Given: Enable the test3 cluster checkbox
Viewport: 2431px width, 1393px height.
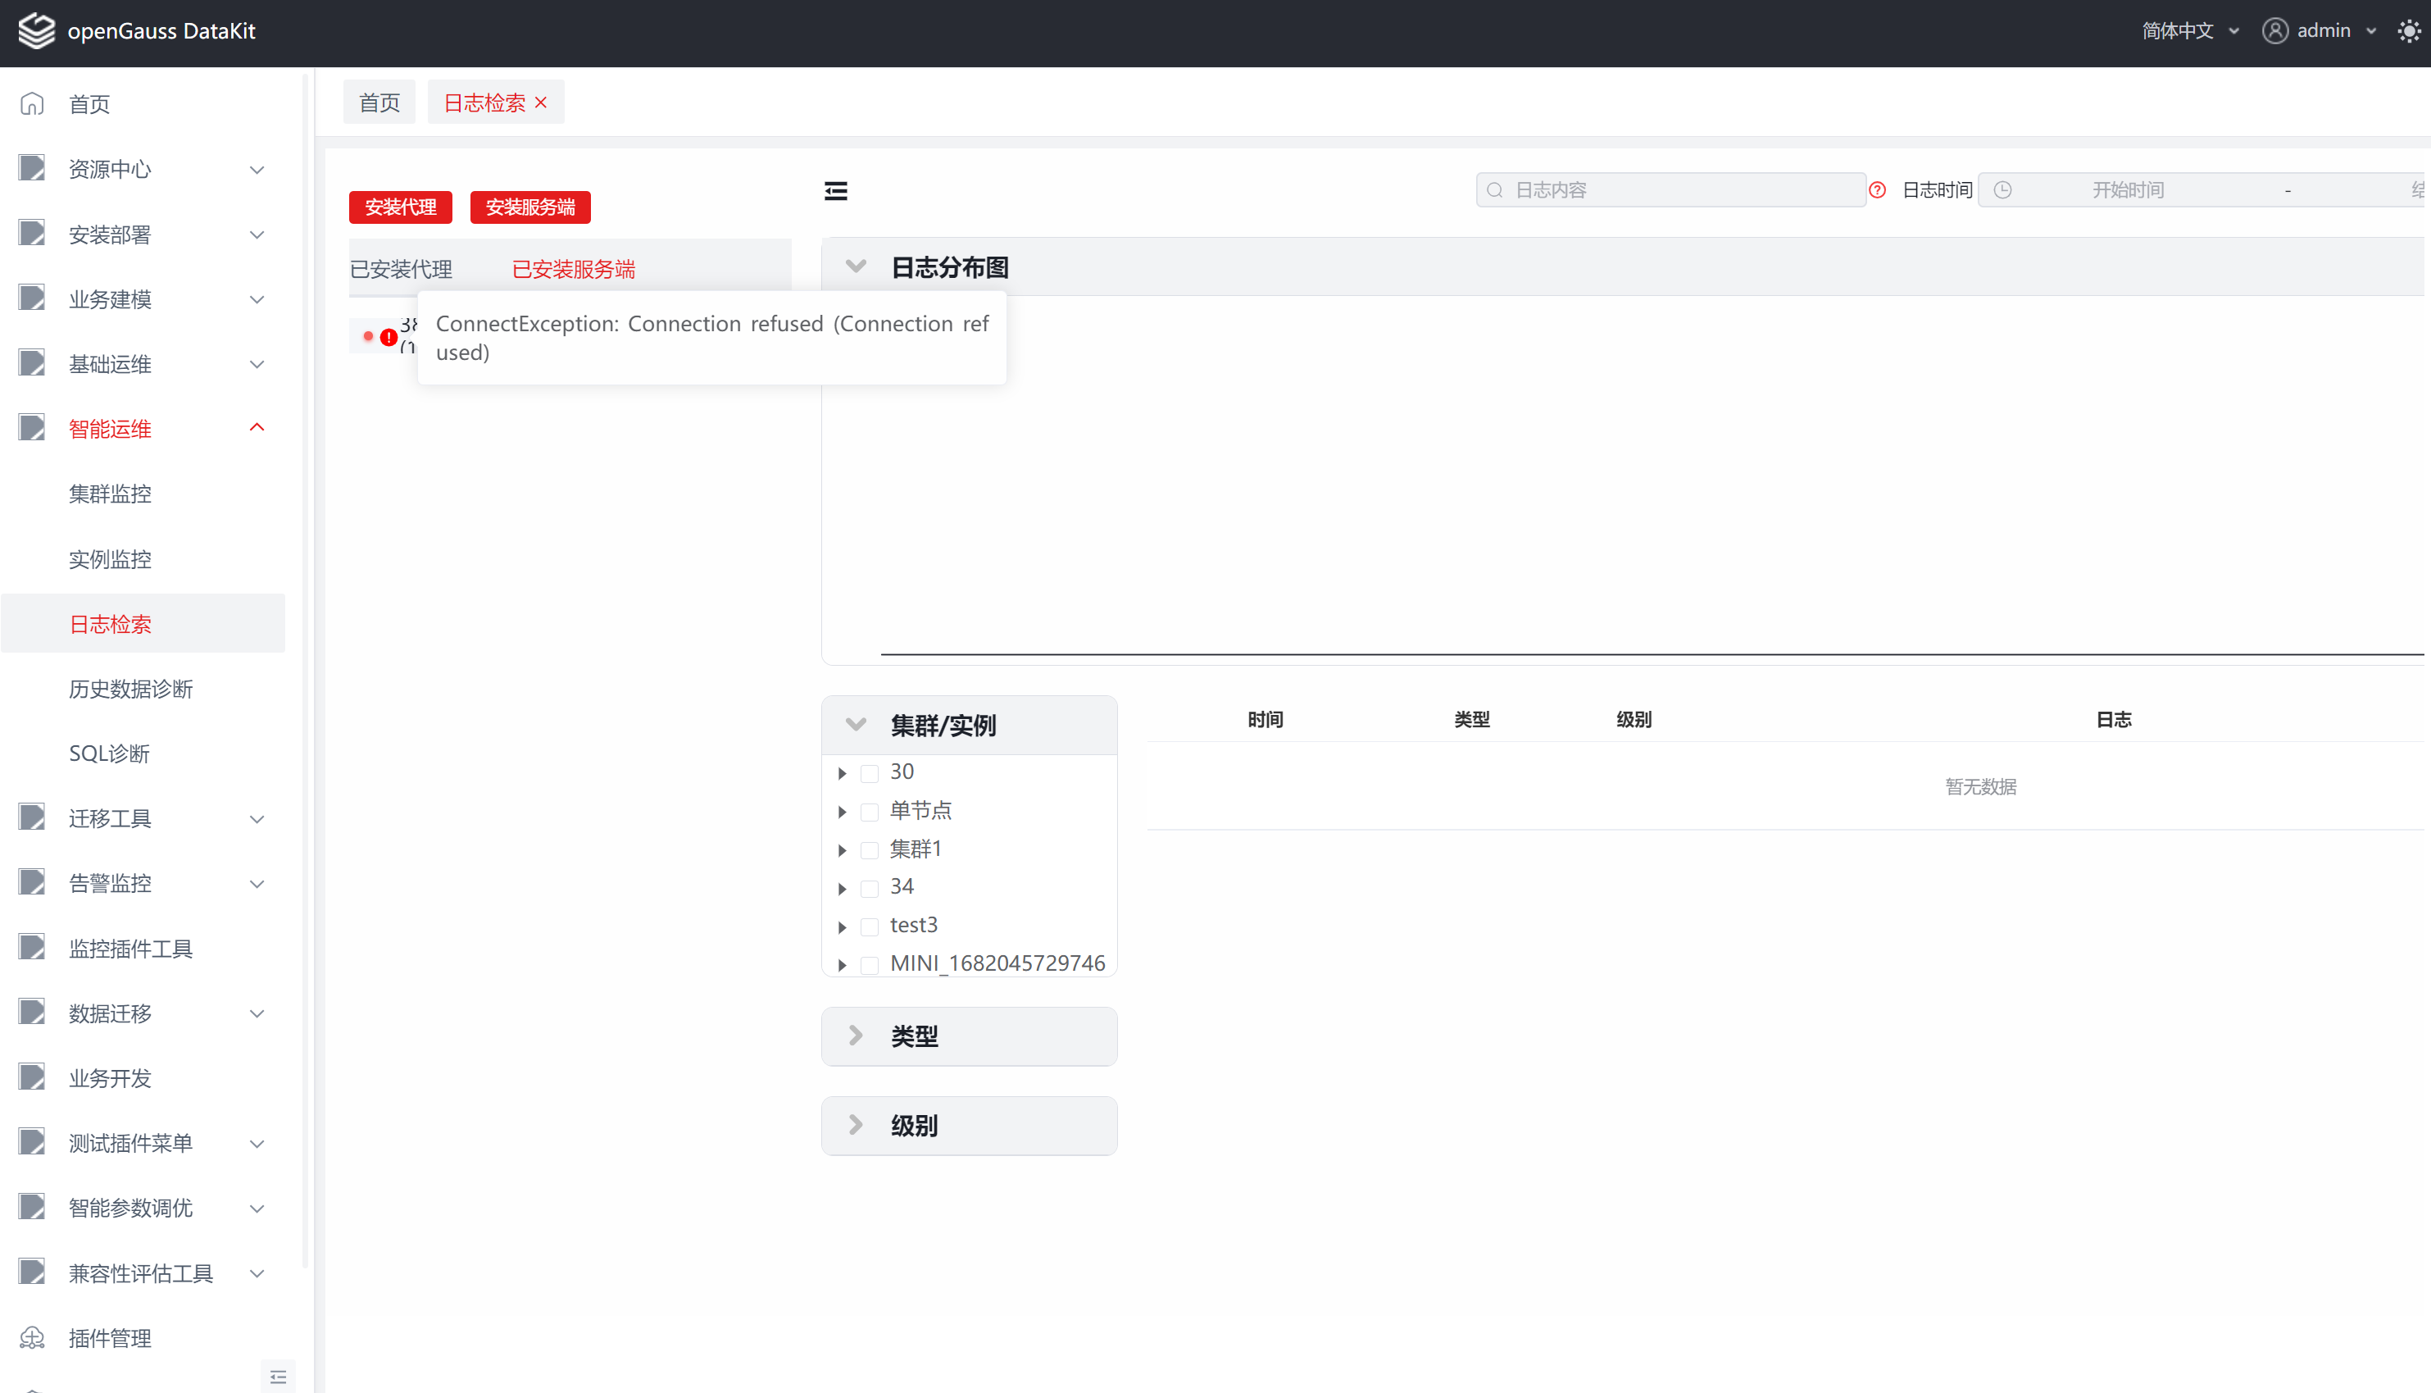Looking at the screenshot, I should [870, 926].
